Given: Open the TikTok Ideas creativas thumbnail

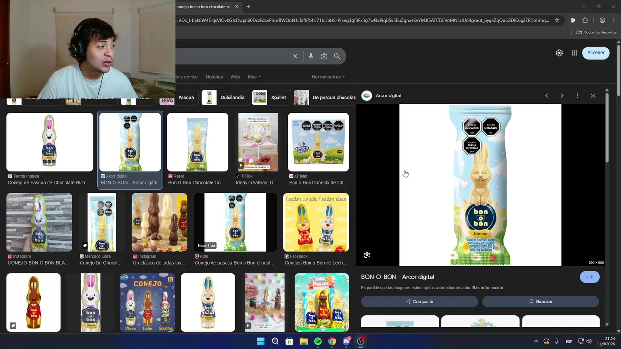Looking at the screenshot, I should (x=258, y=142).
